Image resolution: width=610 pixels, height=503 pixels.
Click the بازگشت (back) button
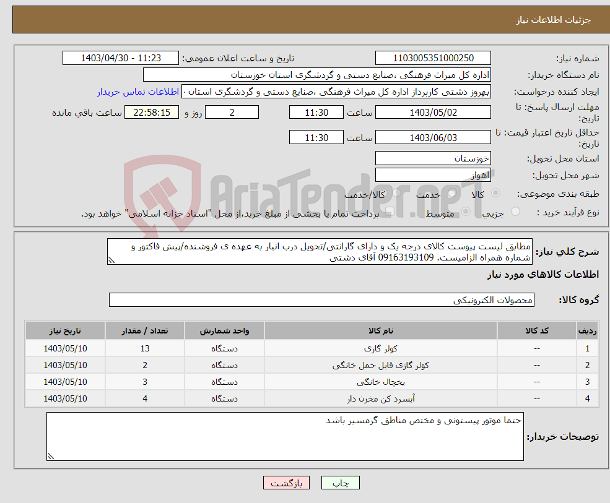point(286,483)
